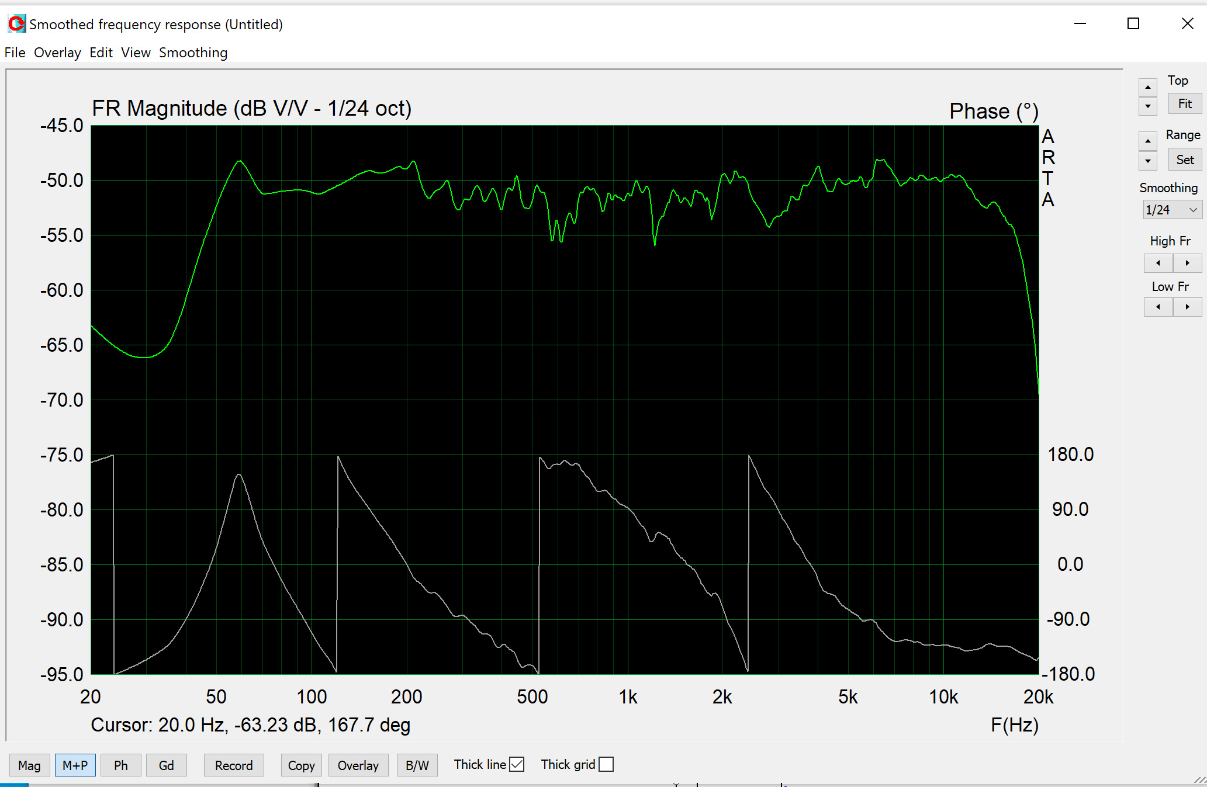Click the Record button
Image resolution: width=1207 pixels, height=787 pixels.
[x=234, y=765]
